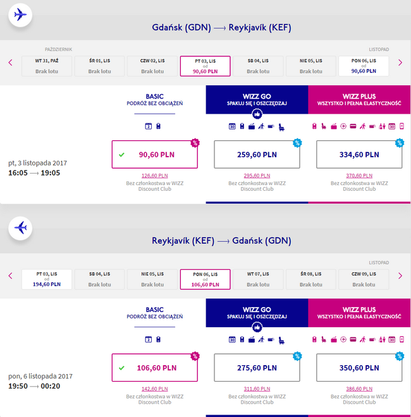
Task: Show later return dates with right arrow
Action: coord(400,275)
